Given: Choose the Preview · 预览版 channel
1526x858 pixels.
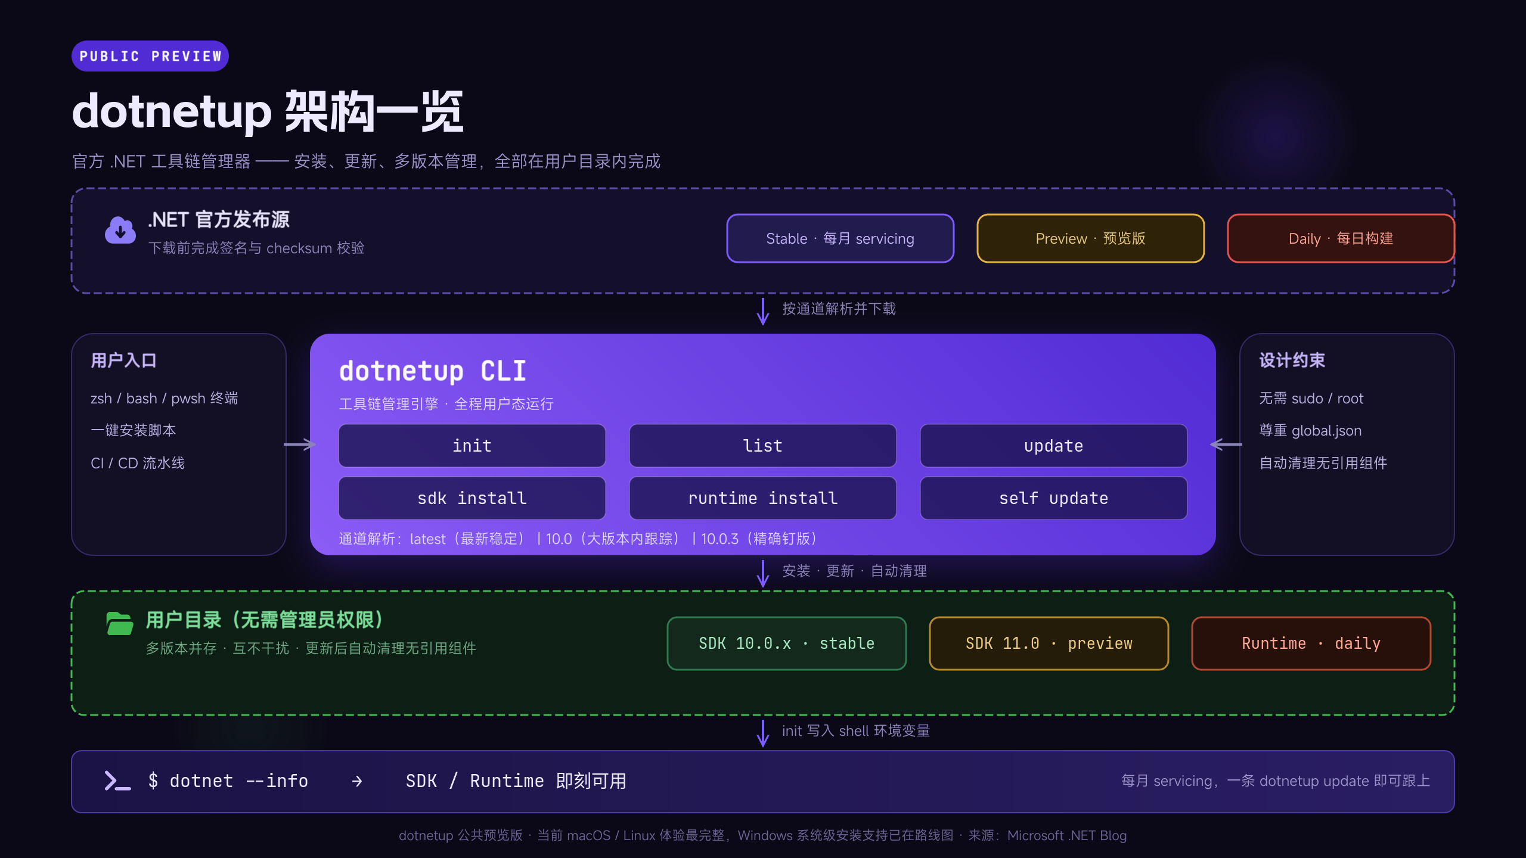Looking at the screenshot, I should [1091, 238].
